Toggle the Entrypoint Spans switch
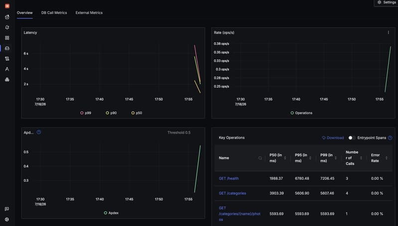This screenshot has width=398, height=226. coord(352,138)
